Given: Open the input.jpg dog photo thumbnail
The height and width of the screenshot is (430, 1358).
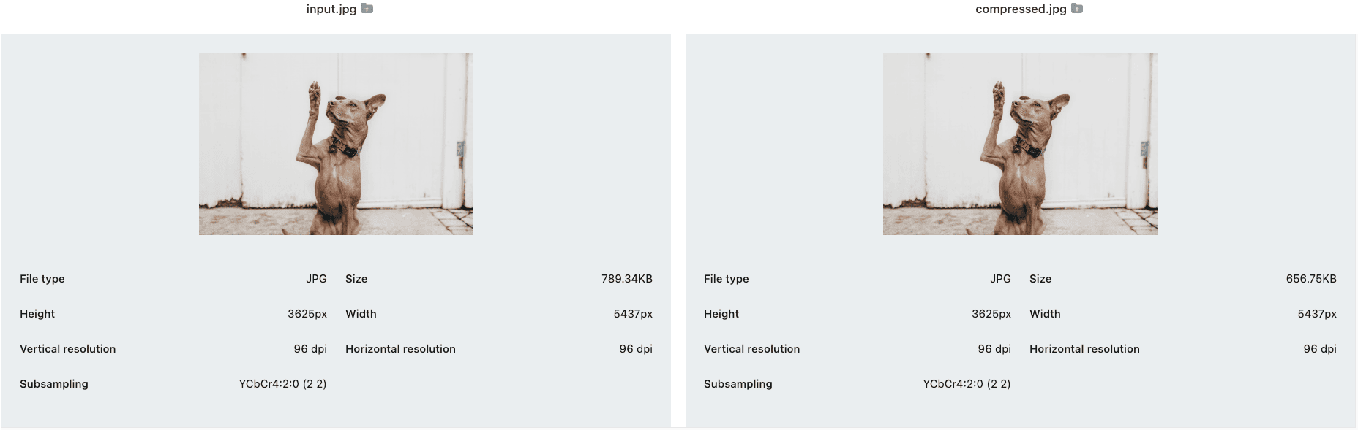Looking at the screenshot, I should tap(336, 144).
